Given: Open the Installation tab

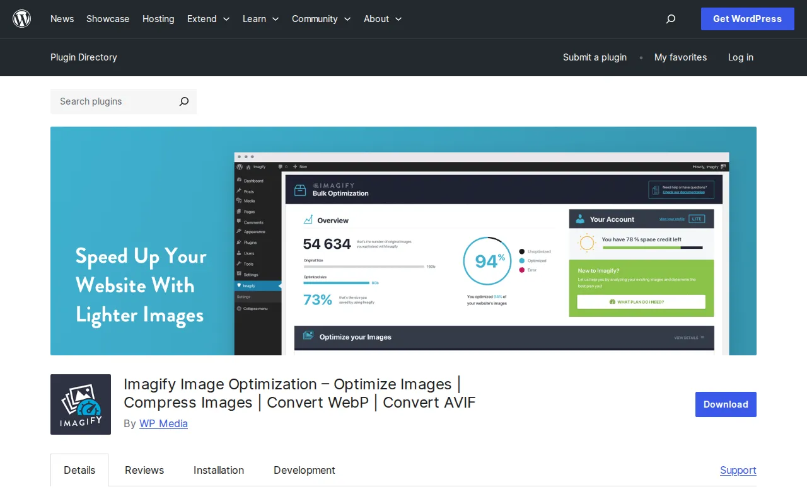Looking at the screenshot, I should point(218,470).
